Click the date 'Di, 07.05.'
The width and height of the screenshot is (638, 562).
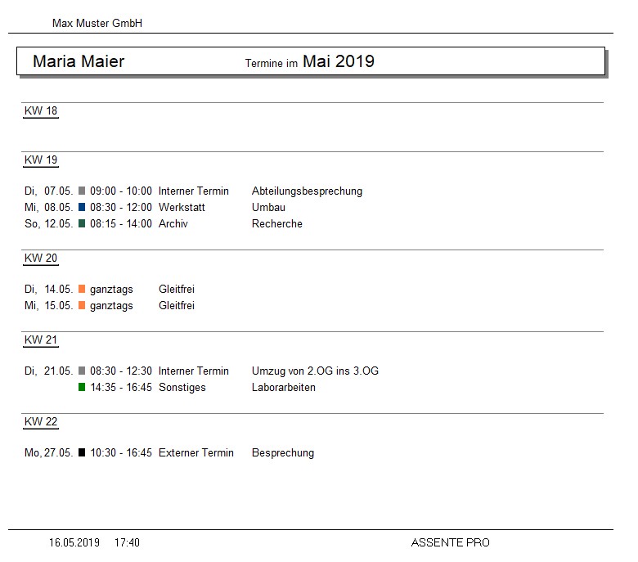[49, 191]
